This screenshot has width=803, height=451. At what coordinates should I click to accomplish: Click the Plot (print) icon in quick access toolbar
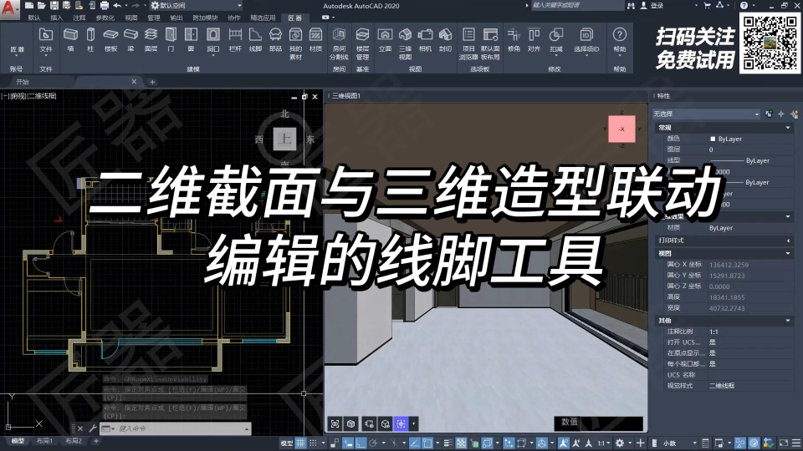104,6
